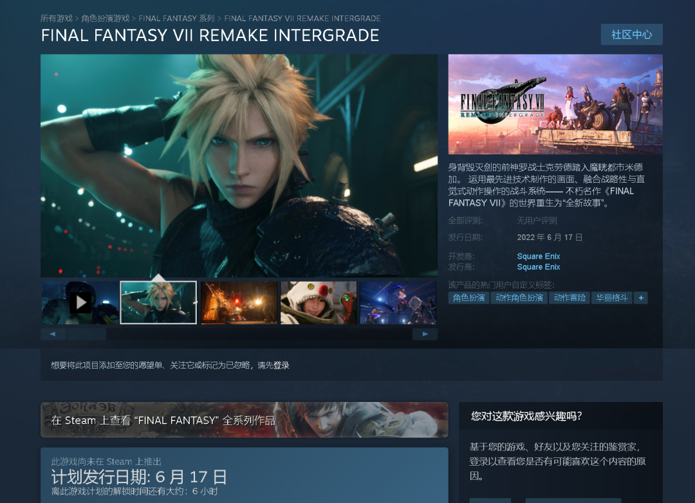The image size is (695, 503).
Task: Click the plus icon to add tags
Action: [x=641, y=298]
